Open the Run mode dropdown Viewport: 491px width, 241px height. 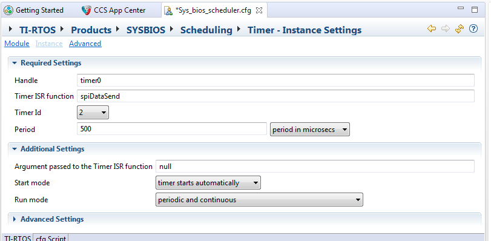click(259, 200)
